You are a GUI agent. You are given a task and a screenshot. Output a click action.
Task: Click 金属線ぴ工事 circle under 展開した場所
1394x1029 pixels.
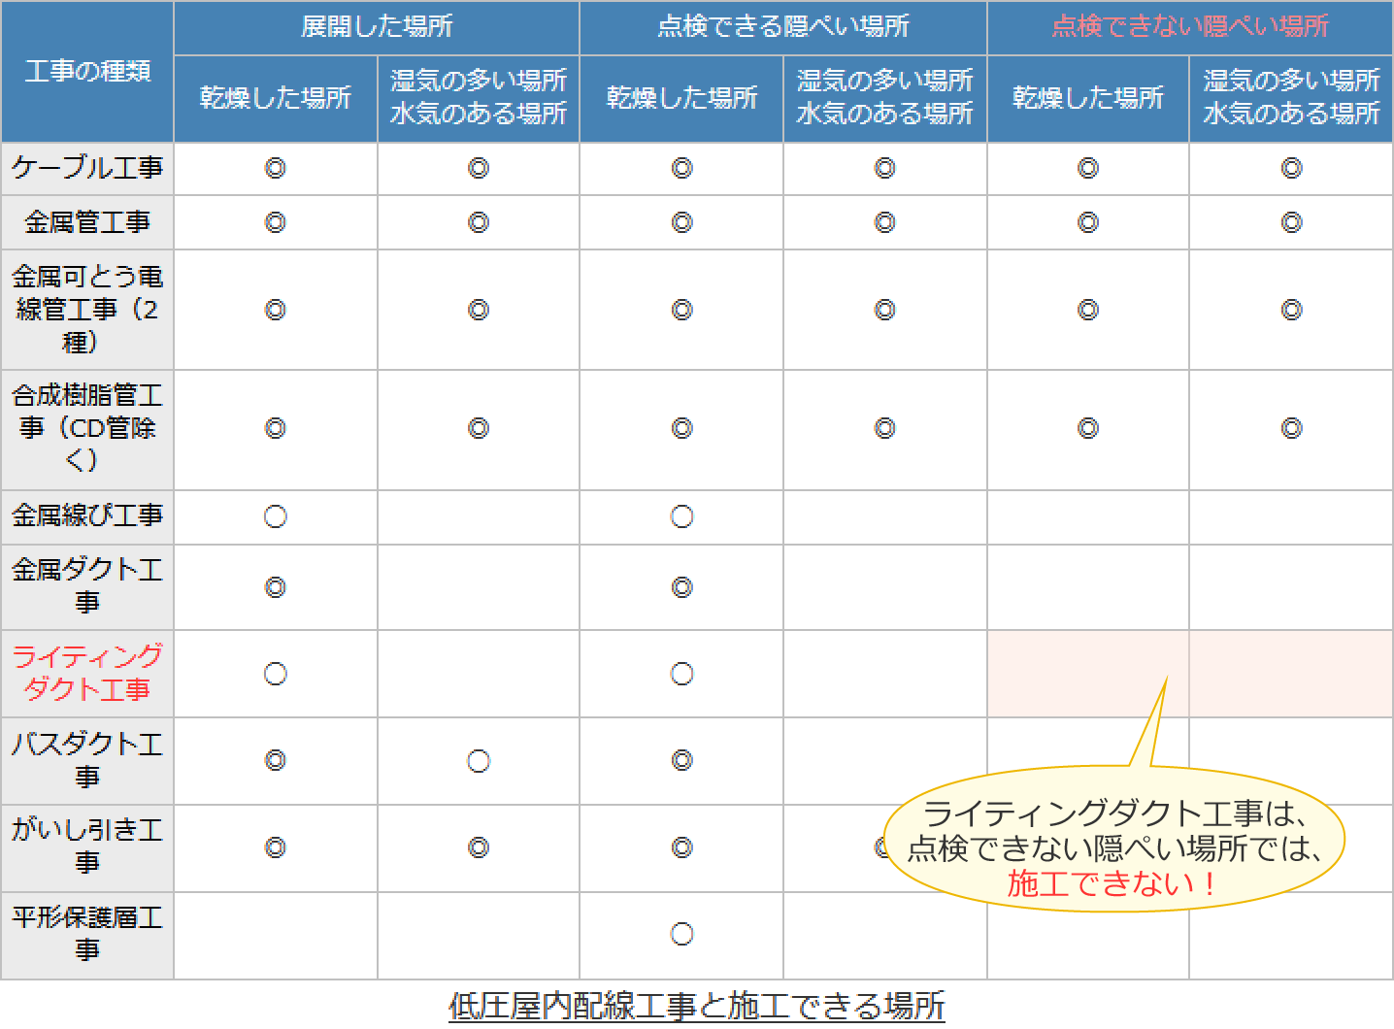coord(276,516)
